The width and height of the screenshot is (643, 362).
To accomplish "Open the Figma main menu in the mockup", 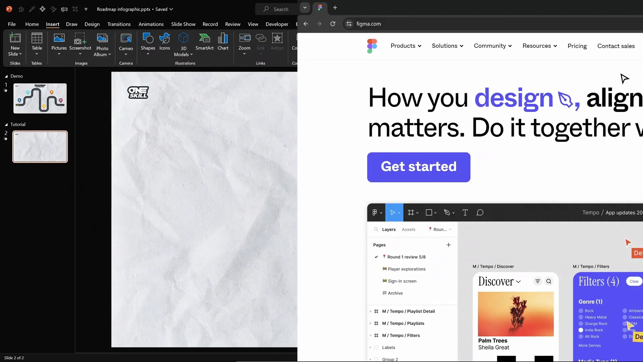I will click(x=377, y=213).
